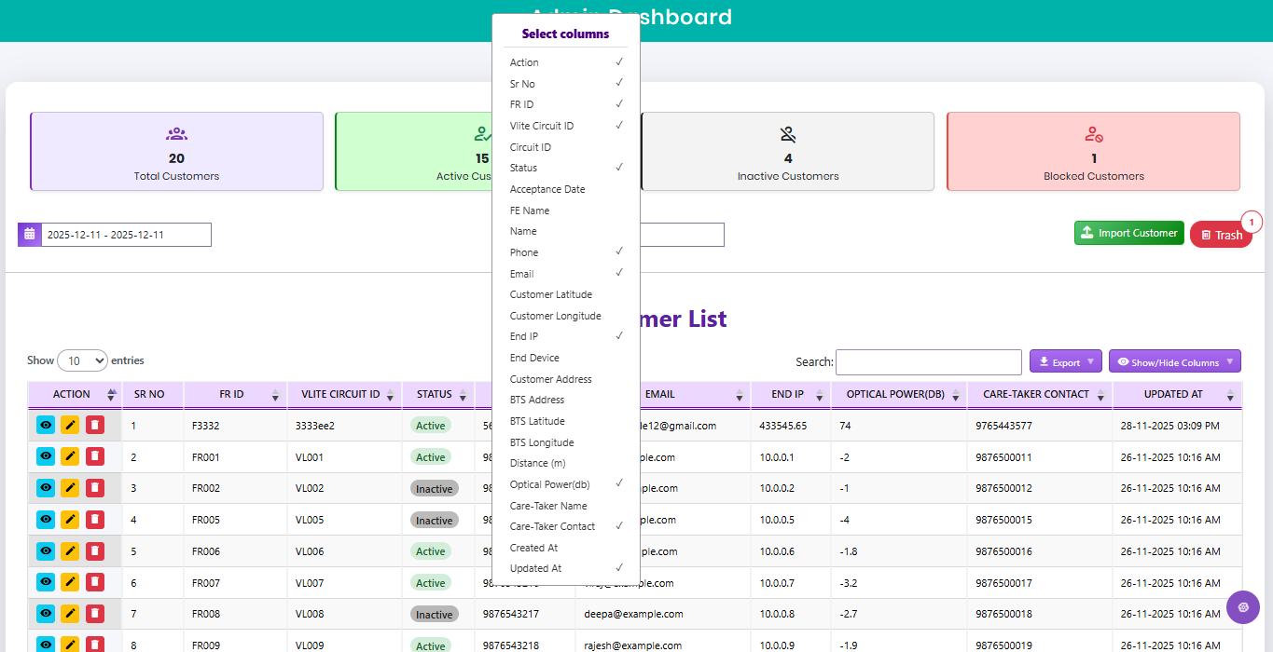
Task: Uncheck the Action column option
Action: [566, 62]
